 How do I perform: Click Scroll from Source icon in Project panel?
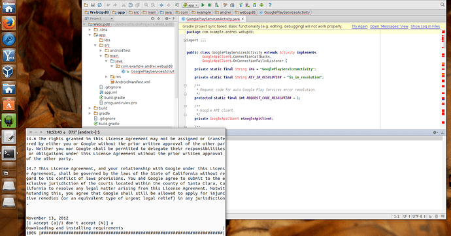tap(152, 18)
